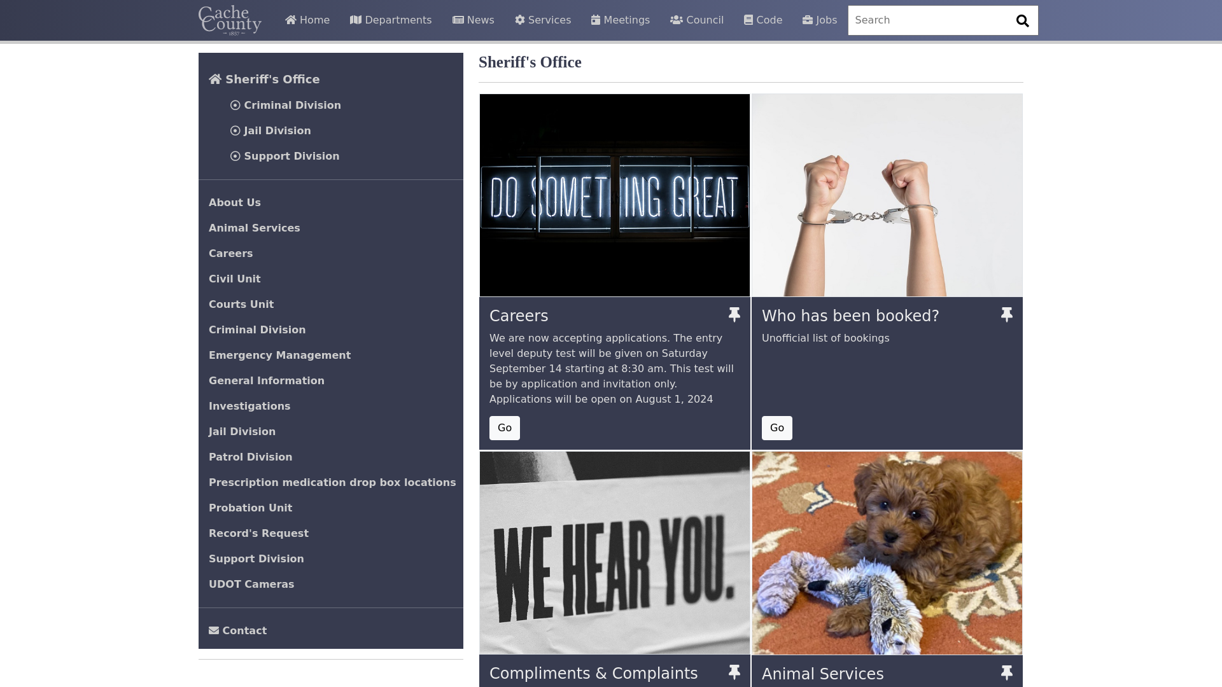Click the gear icon beside Services
The height and width of the screenshot is (687, 1222).
(x=520, y=20)
